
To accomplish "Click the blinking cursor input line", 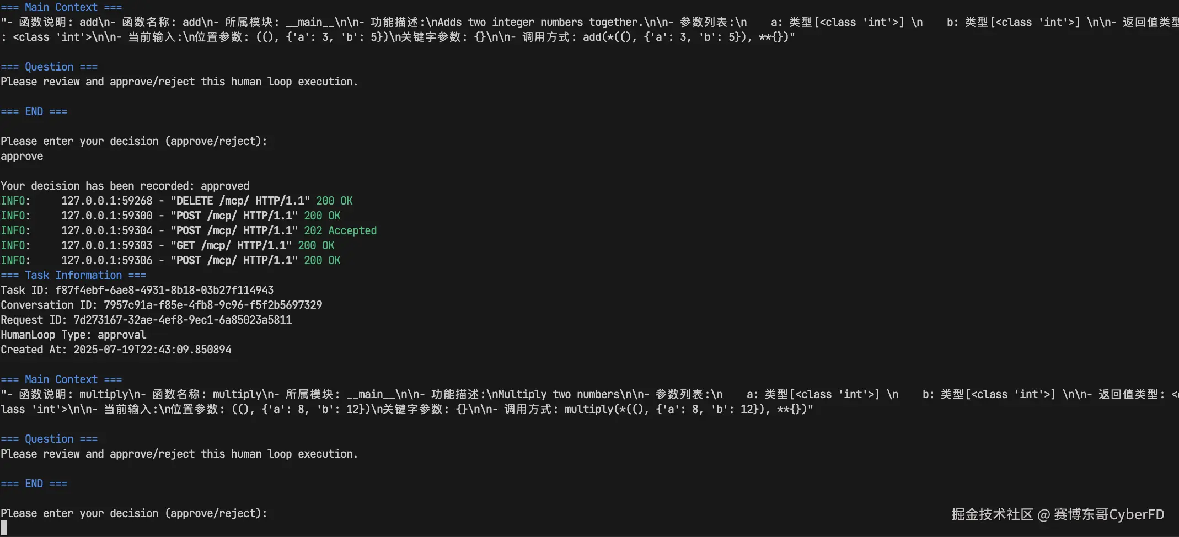I will tap(4, 528).
